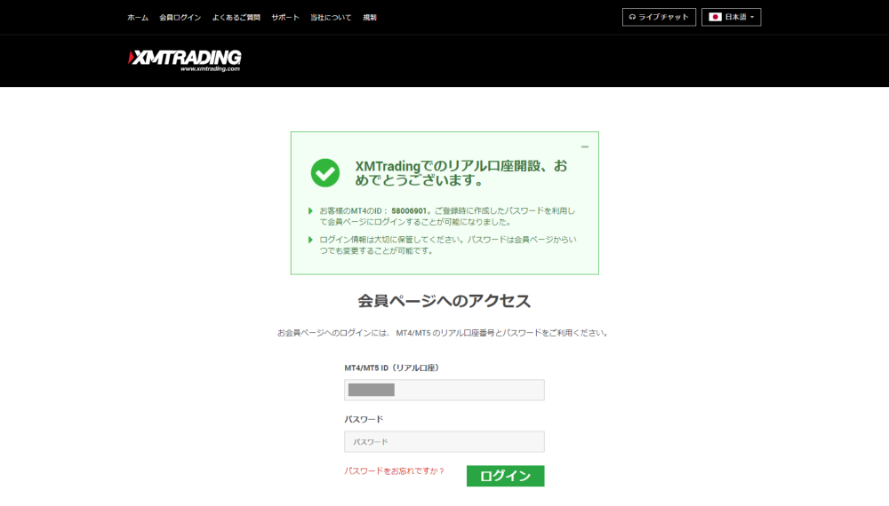This screenshot has width=889, height=506.
Task: Click パスワードをお忘れですか? link
Action: point(395,470)
